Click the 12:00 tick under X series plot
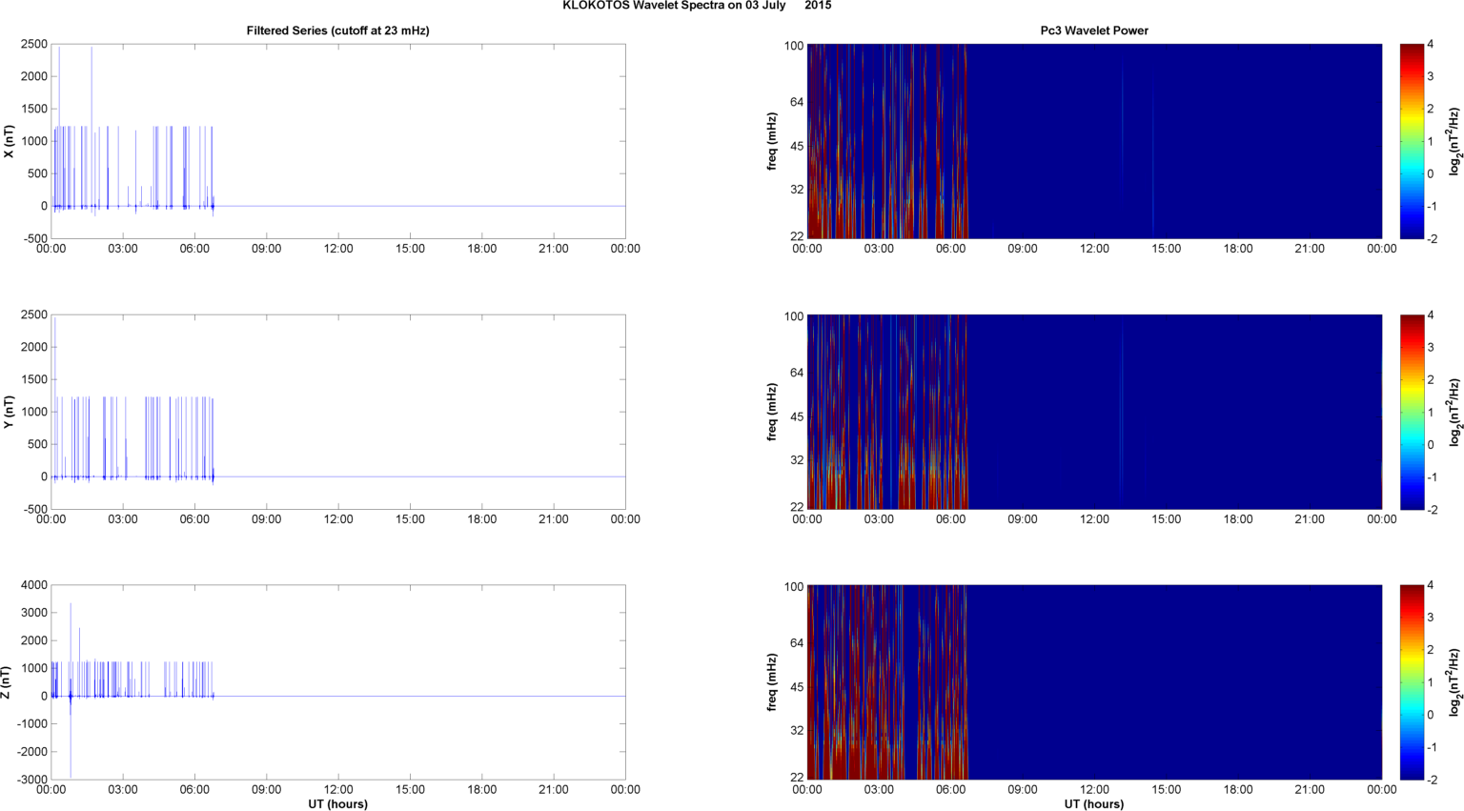Screen dimensions: 1464x811 pos(338,249)
